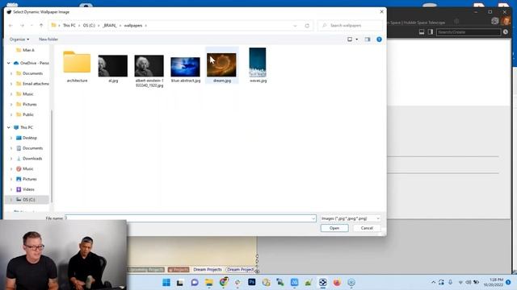Image resolution: width=517 pixels, height=290 pixels.
Task: Click OS (C:) in the breadcrumb path
Action: [x=89, y=25]
